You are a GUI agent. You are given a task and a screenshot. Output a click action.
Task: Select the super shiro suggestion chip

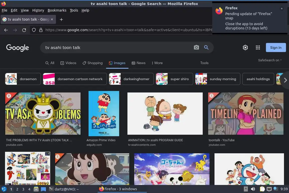click(x=174, y=79)
